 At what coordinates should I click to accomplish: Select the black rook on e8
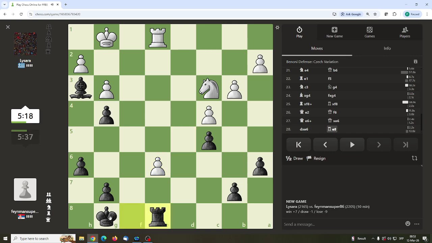[158, 216]
